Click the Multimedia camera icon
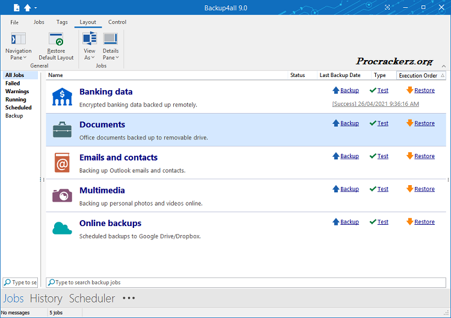This screenshot has width=451, height=318. click(62, 195)
